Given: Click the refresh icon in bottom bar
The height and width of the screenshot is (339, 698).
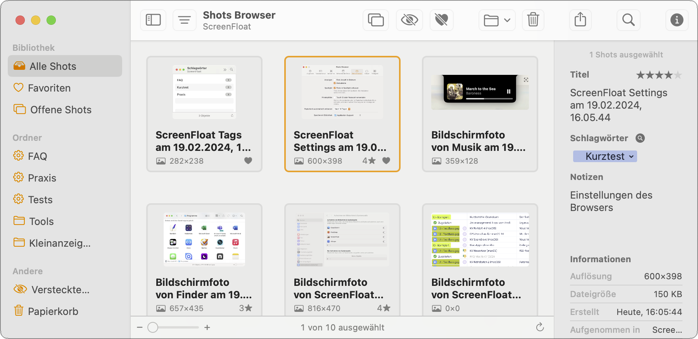Looking at the screenshot, I should click(x=540, y=327).
